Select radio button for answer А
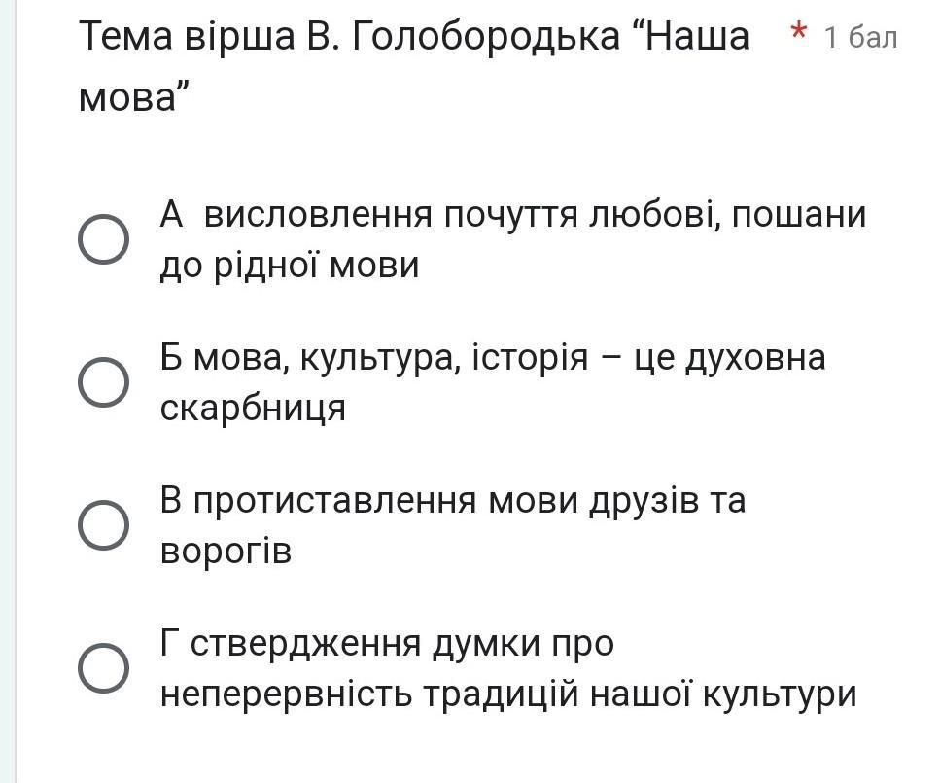Viewport: 940px width, 783px height. click(x=103, y=239)
